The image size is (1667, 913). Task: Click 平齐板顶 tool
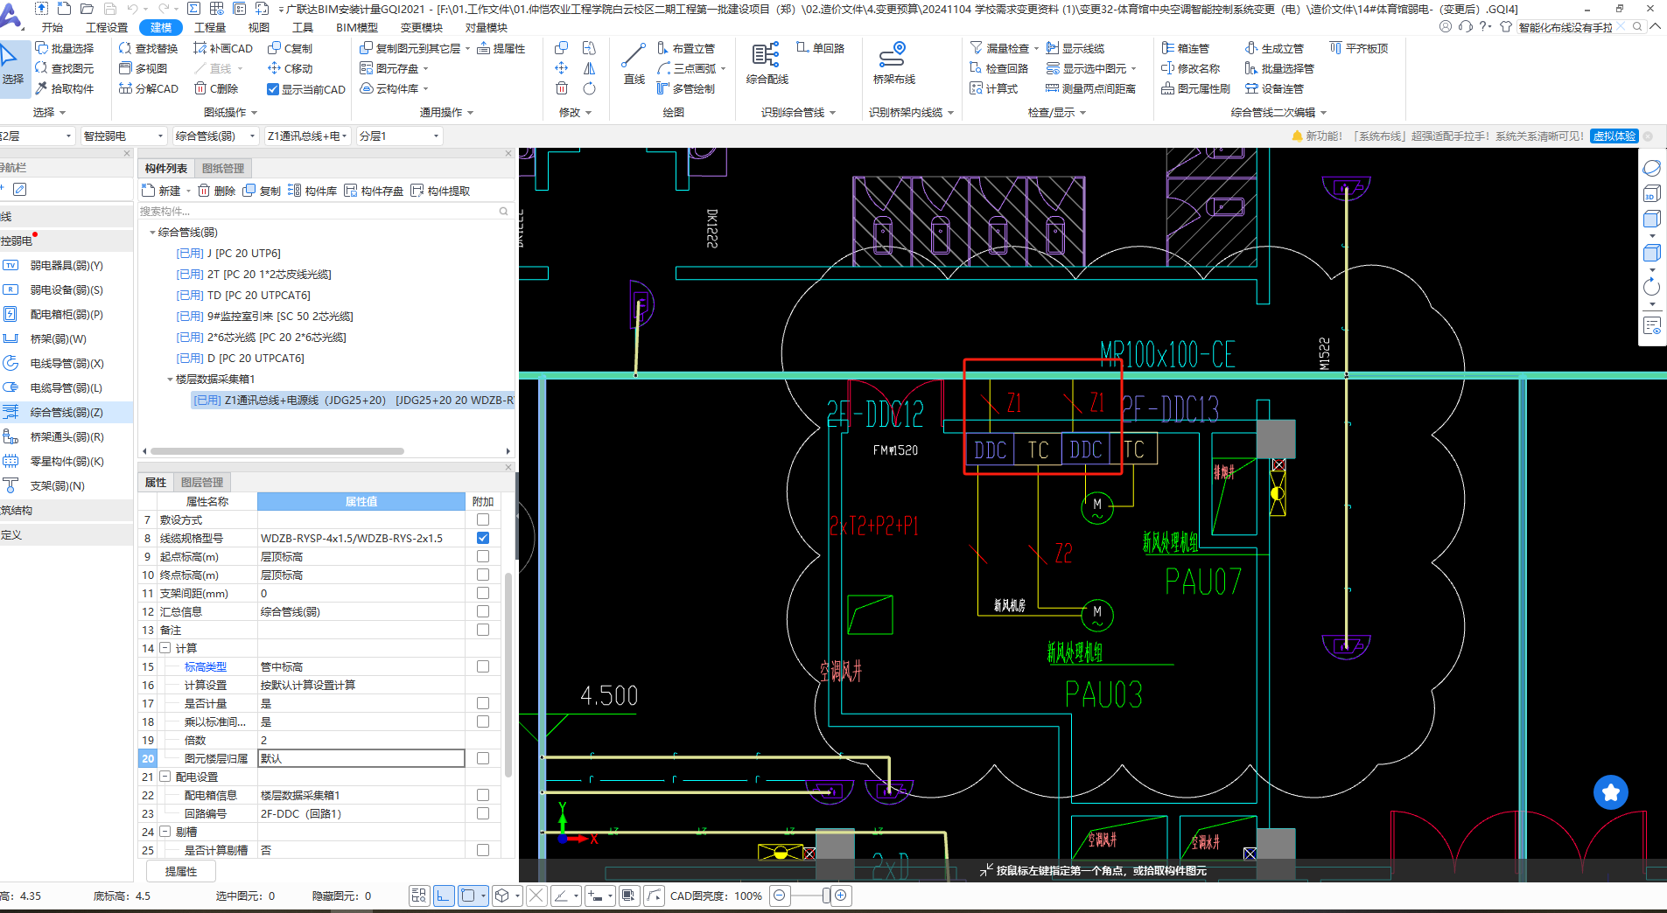pyautogui.click(x=1359, y=48)
